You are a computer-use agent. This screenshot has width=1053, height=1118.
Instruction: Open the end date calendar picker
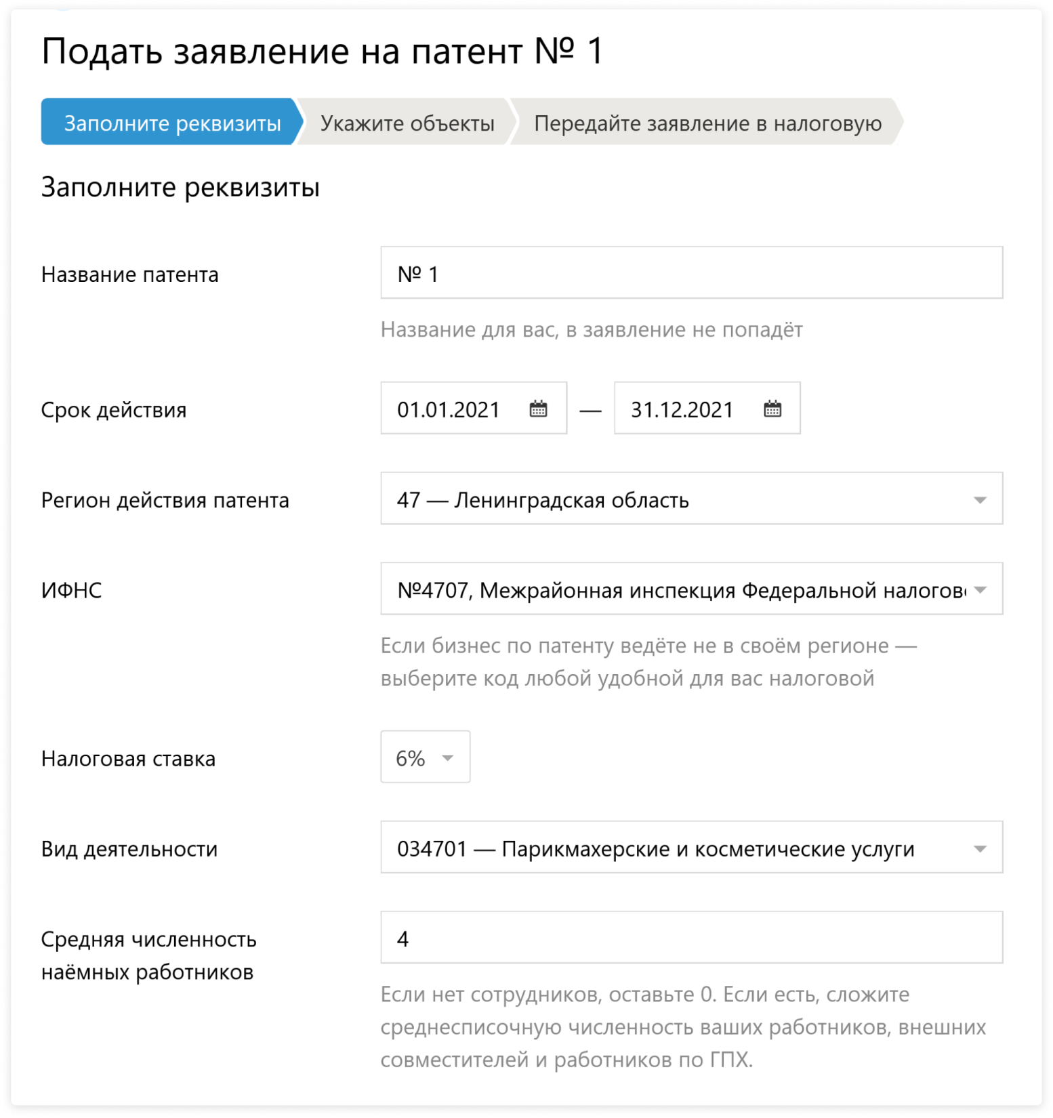pyautogui.click(x=772, y=409)
